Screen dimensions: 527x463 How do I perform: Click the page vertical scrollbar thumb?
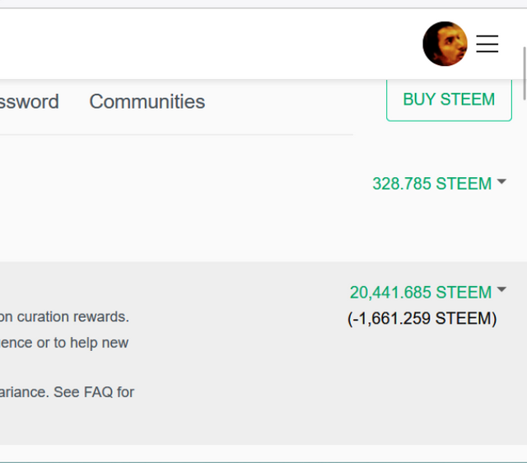(x=525, y=73)
